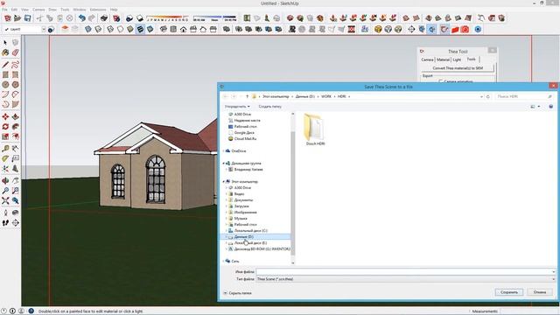Viewport: 560px width, 315px height.
Task: Choose the Rotate tool
Action: click(x=5, y=127)
